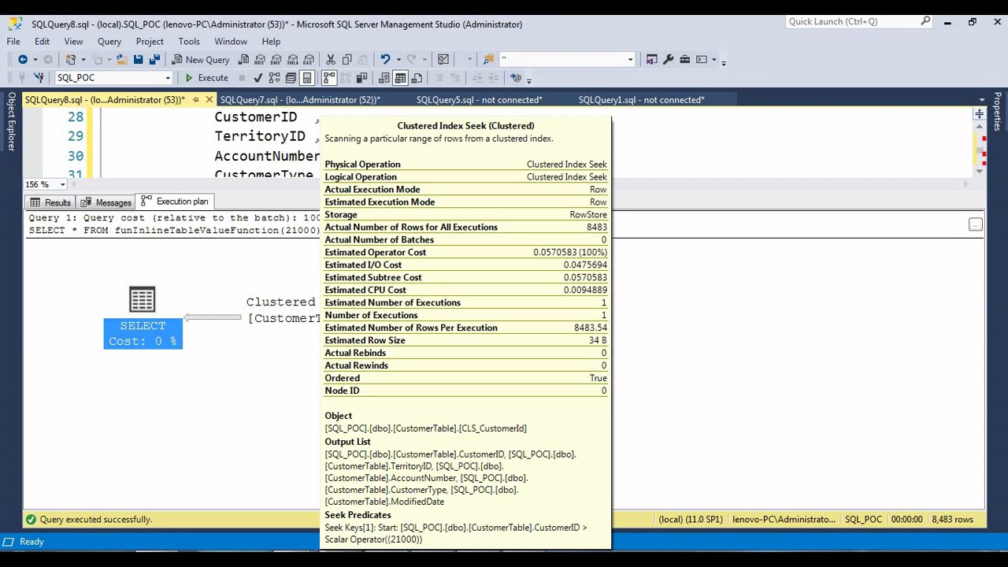This screenshot has height=567, width=1008.
Task: Open the Tools menu
Action: (x=189, y=41)
